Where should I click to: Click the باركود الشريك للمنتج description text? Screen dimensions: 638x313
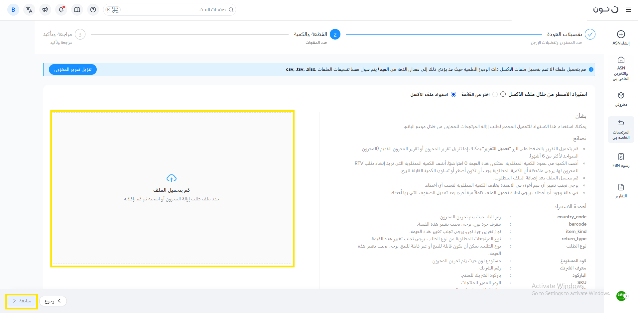481,275
